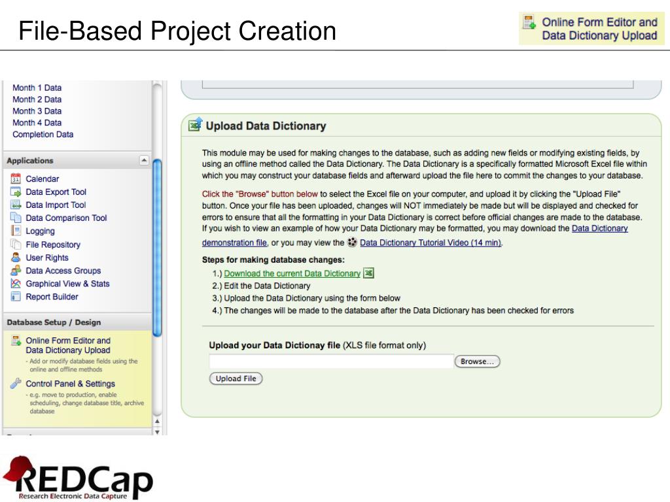
Task: Click the Data Import Tool icon
Action: 16,205
